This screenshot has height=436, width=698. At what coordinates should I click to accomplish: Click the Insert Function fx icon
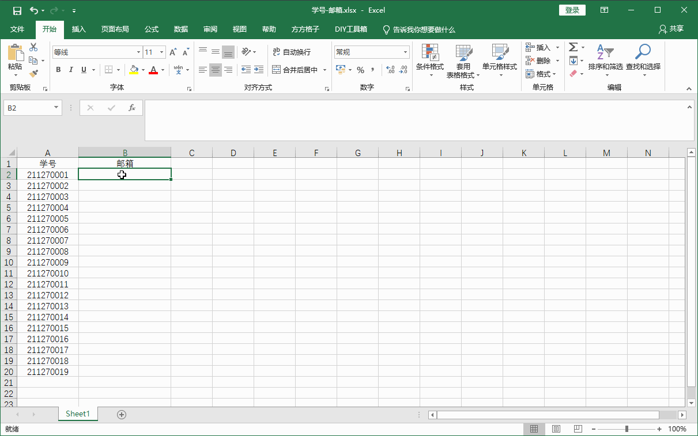[x=132, y=108]
